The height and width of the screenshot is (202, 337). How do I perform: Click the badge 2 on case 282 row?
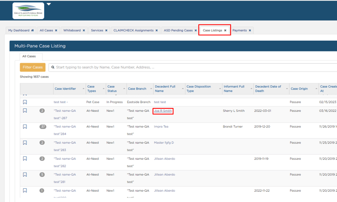coord(42,158)
